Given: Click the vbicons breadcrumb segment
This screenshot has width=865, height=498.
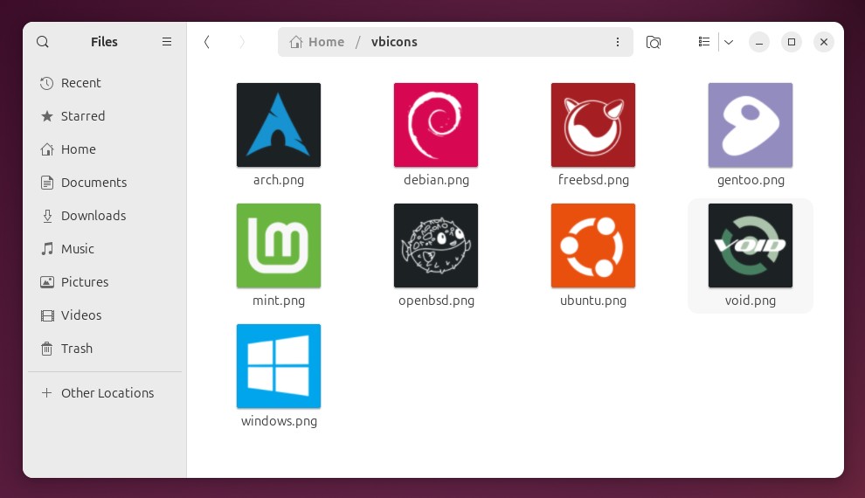Looking at the screenshot, I should (x=394, y=42).
